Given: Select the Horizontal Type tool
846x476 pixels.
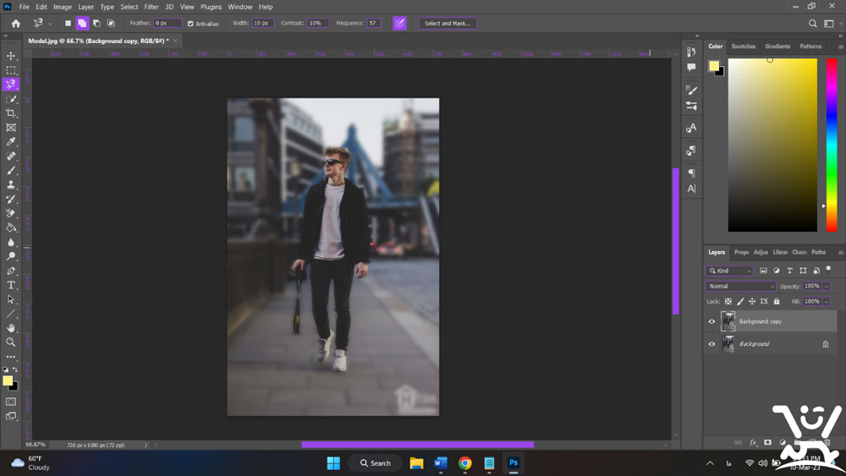Looking at the screenshot, I should point(11,285).
